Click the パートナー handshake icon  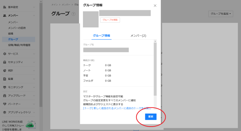pos(4,104)
